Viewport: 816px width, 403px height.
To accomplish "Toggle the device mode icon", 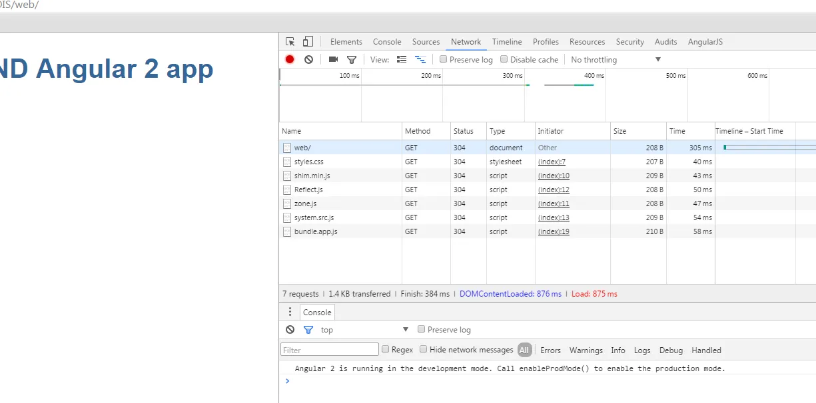I will [x=308, y=42].
